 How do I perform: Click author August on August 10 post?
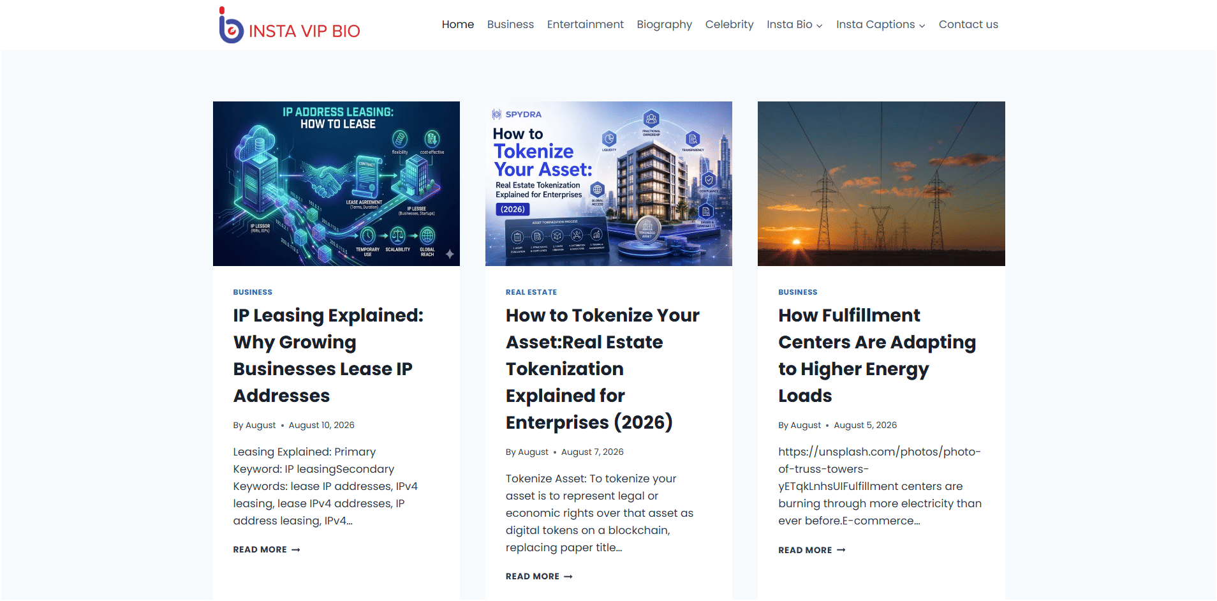coord(260,425)
